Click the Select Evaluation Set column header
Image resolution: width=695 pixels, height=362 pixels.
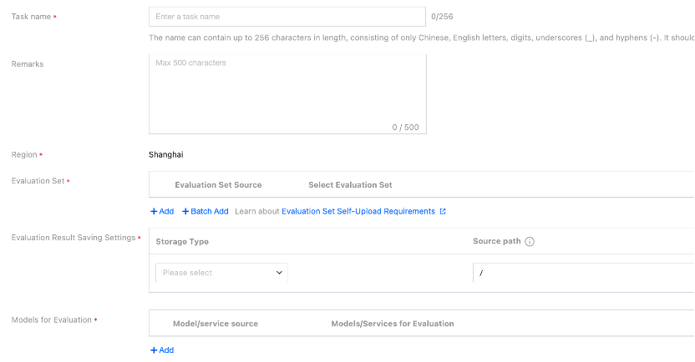[350, 185]
